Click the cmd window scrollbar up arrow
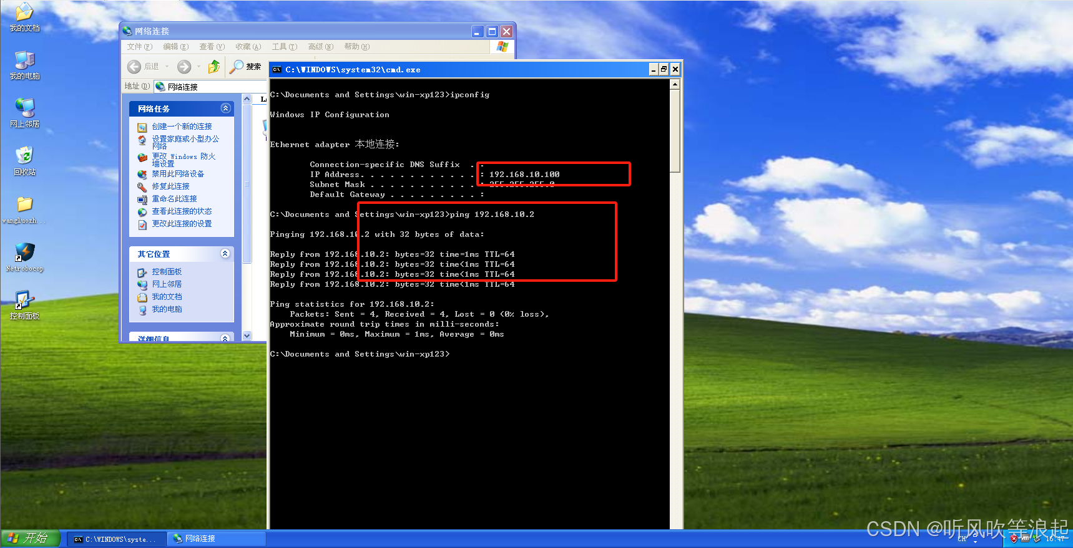 675,85
